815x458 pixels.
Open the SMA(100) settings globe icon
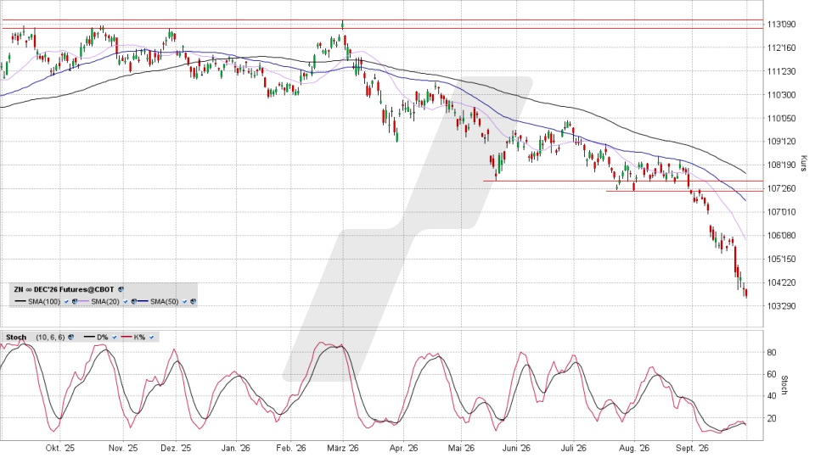(75, 302)
